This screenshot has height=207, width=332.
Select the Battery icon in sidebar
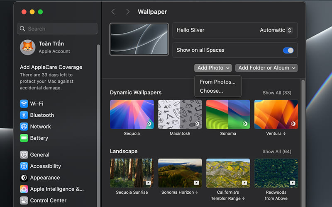[24, 138]
